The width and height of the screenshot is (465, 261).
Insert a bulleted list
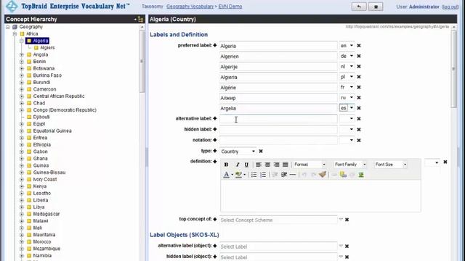254,175
